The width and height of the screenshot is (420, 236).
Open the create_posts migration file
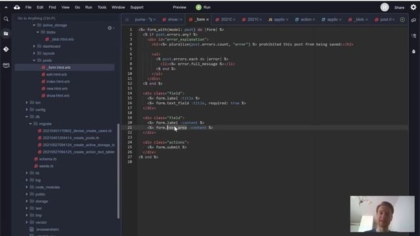point(71,138)
